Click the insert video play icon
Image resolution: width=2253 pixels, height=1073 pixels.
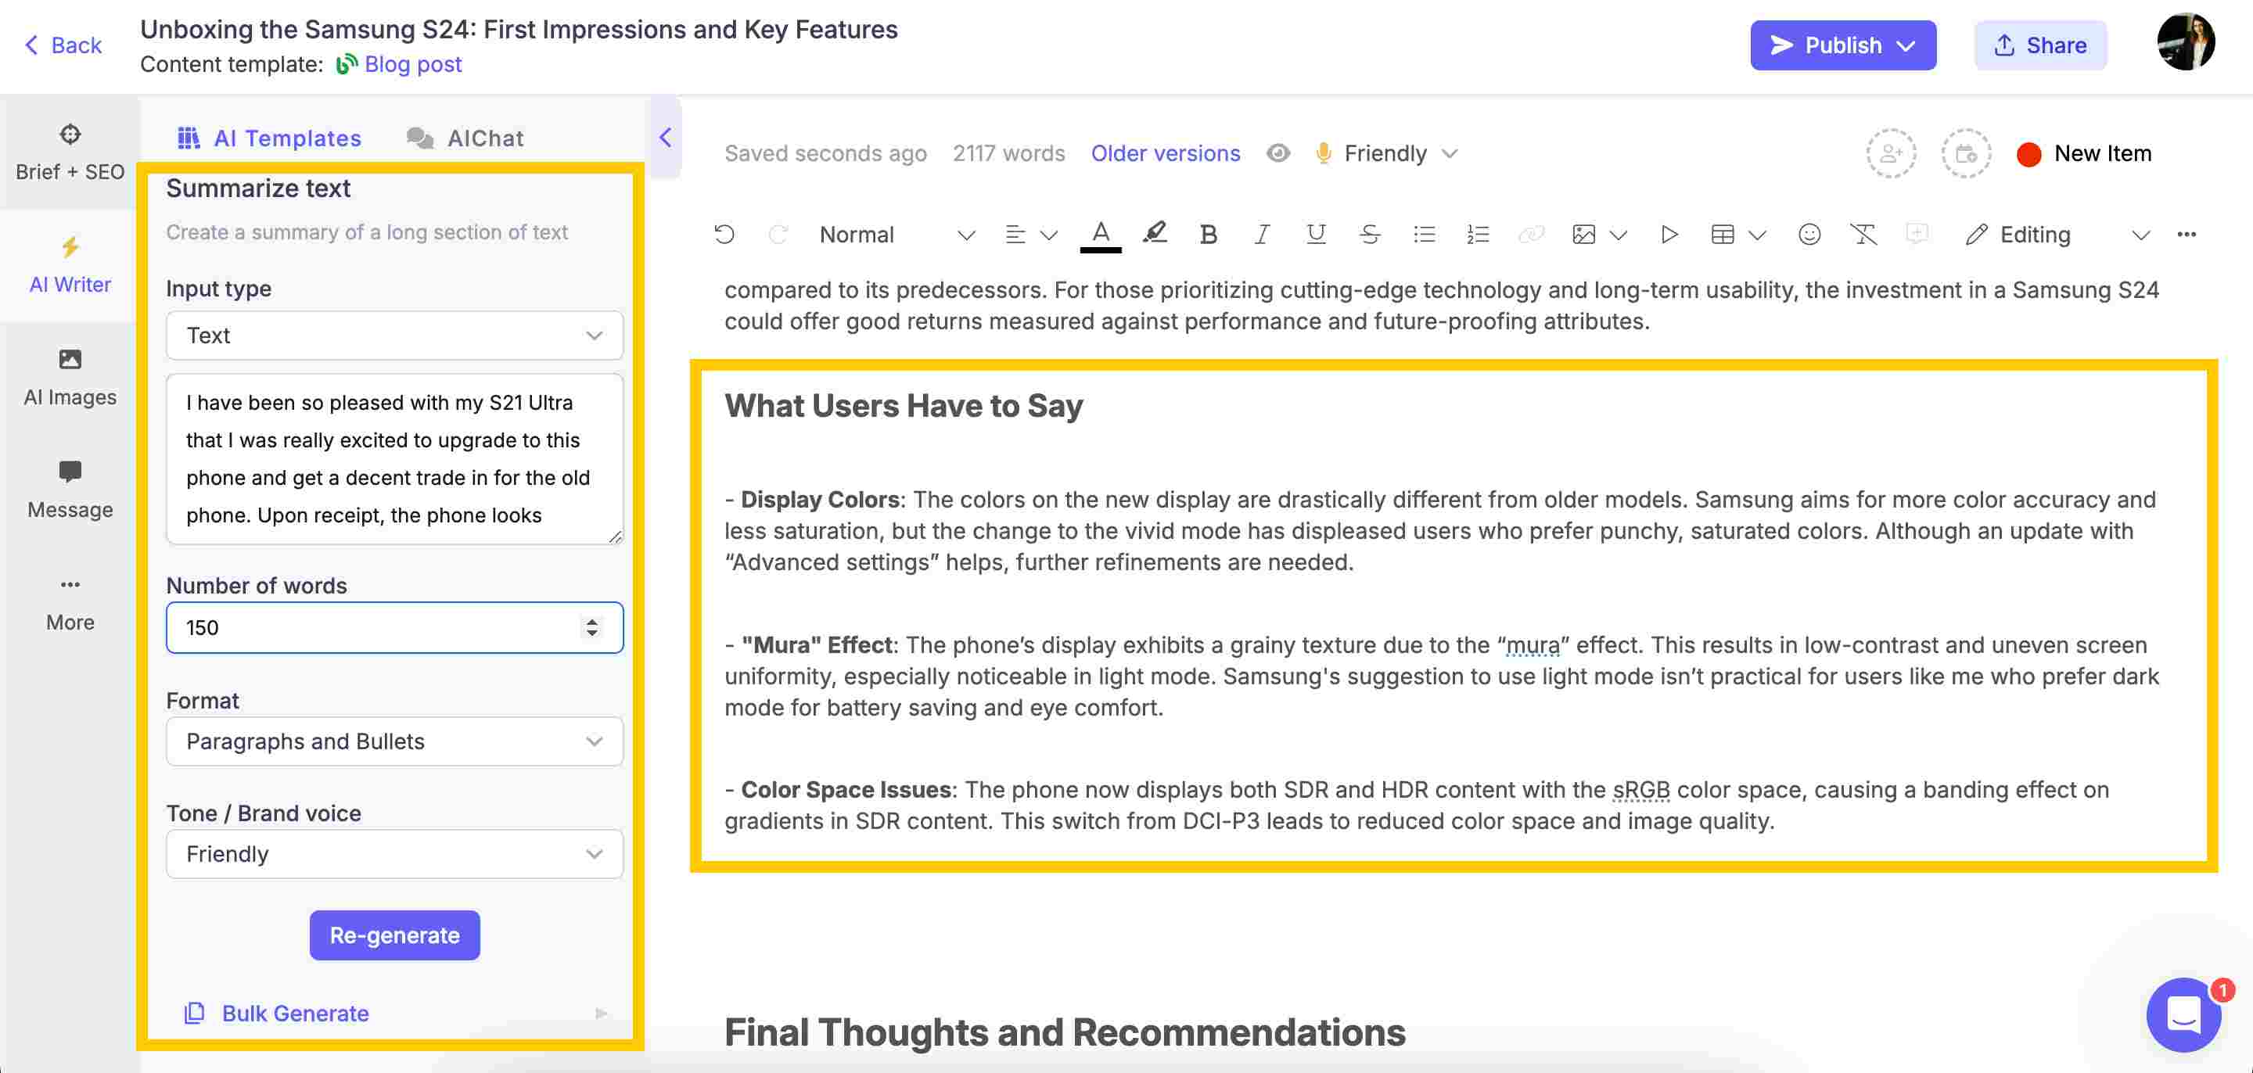1669,235
